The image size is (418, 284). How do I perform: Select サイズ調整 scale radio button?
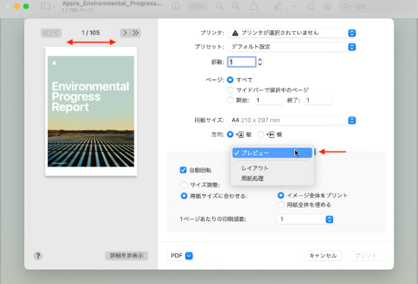[x=184, y=185]
